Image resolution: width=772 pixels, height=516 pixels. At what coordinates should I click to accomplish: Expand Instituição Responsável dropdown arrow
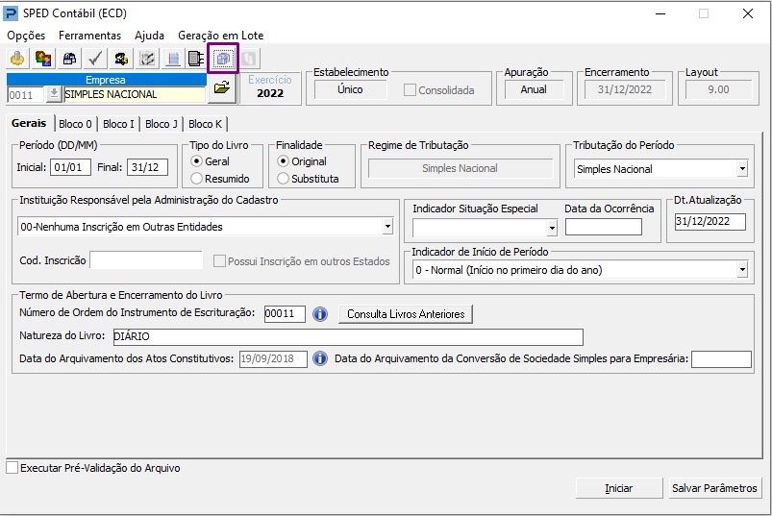click(x=388, y=227)
